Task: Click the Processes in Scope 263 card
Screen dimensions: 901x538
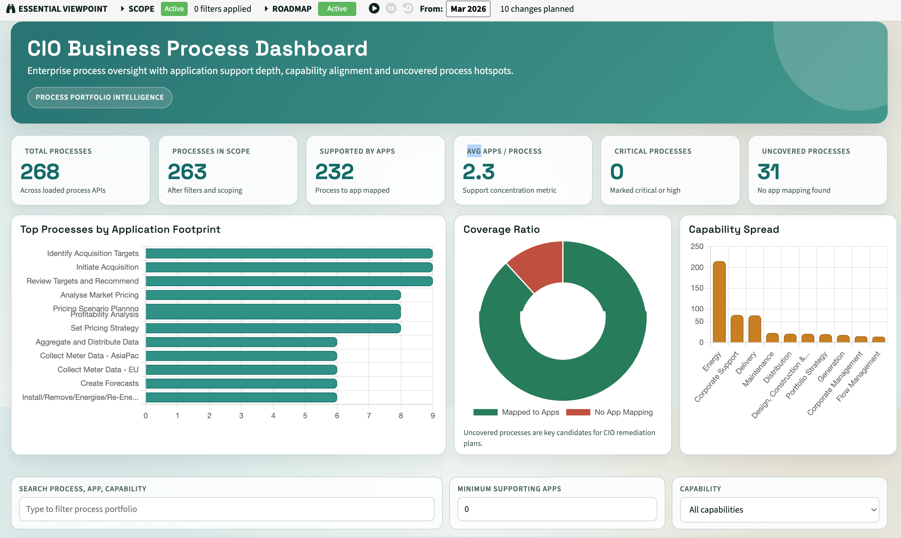Action: click(x=228, y=170)
